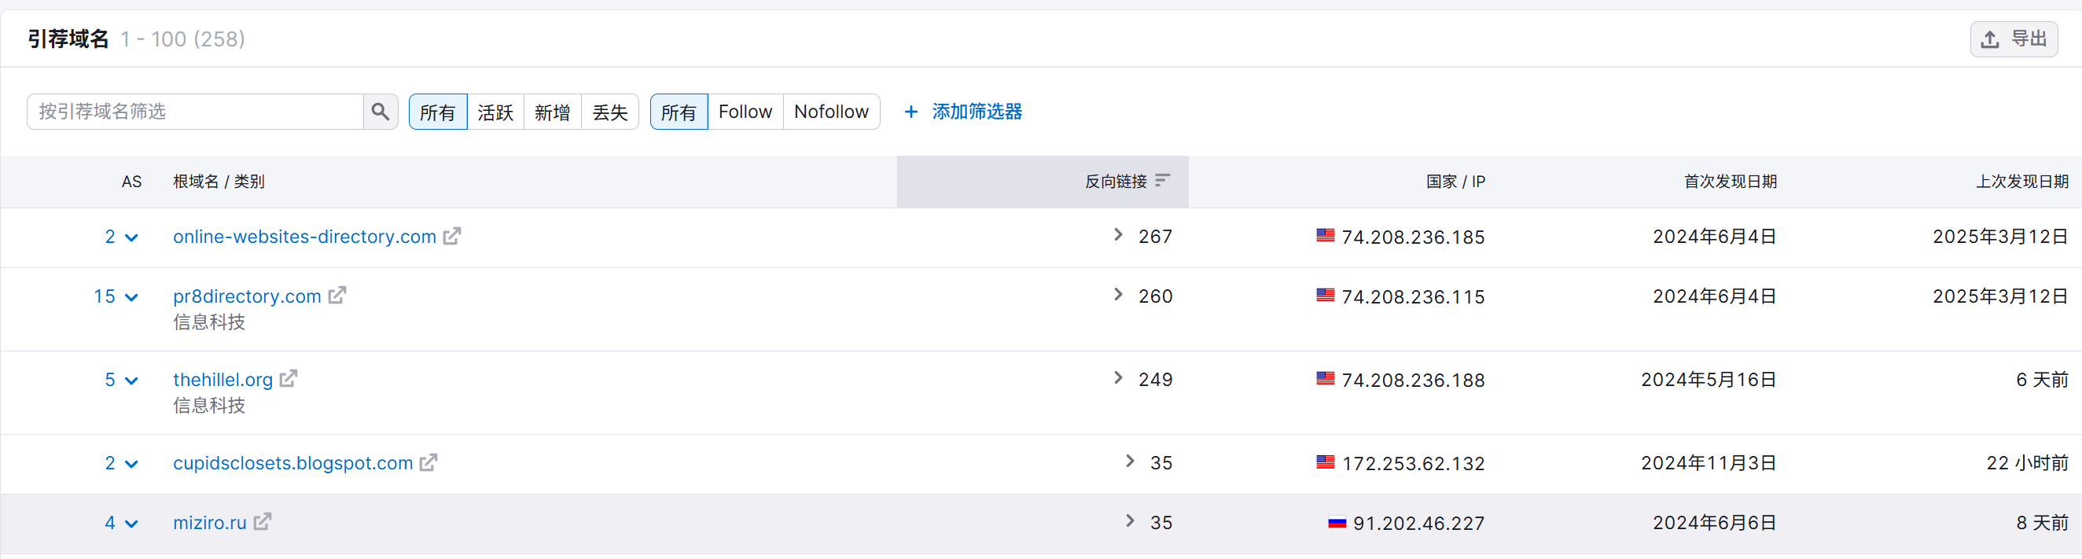Select the 丢失 filter tab
Image resolution: width=2082 pixels, height=559 pixels.
[x=610, y=112]
